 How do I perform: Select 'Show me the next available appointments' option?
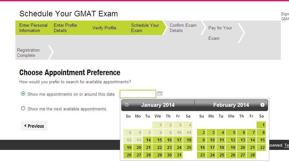pyautogui.click(x=23, y=108)
